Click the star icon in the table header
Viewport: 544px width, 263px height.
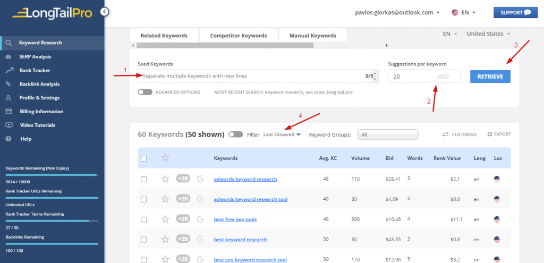click(166, 158)
